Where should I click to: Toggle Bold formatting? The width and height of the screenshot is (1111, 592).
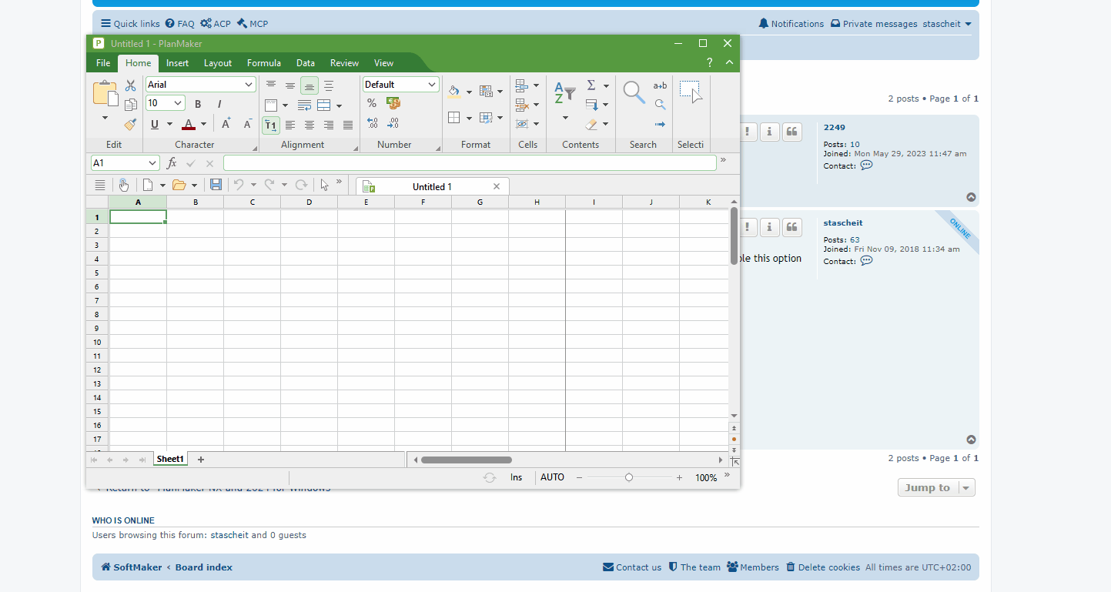click(x=198, y=104)
